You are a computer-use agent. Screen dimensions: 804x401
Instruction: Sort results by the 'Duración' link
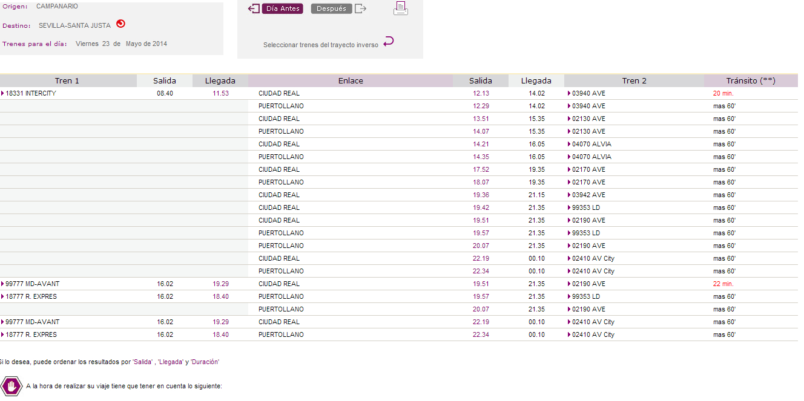click(x=205, y=362)
